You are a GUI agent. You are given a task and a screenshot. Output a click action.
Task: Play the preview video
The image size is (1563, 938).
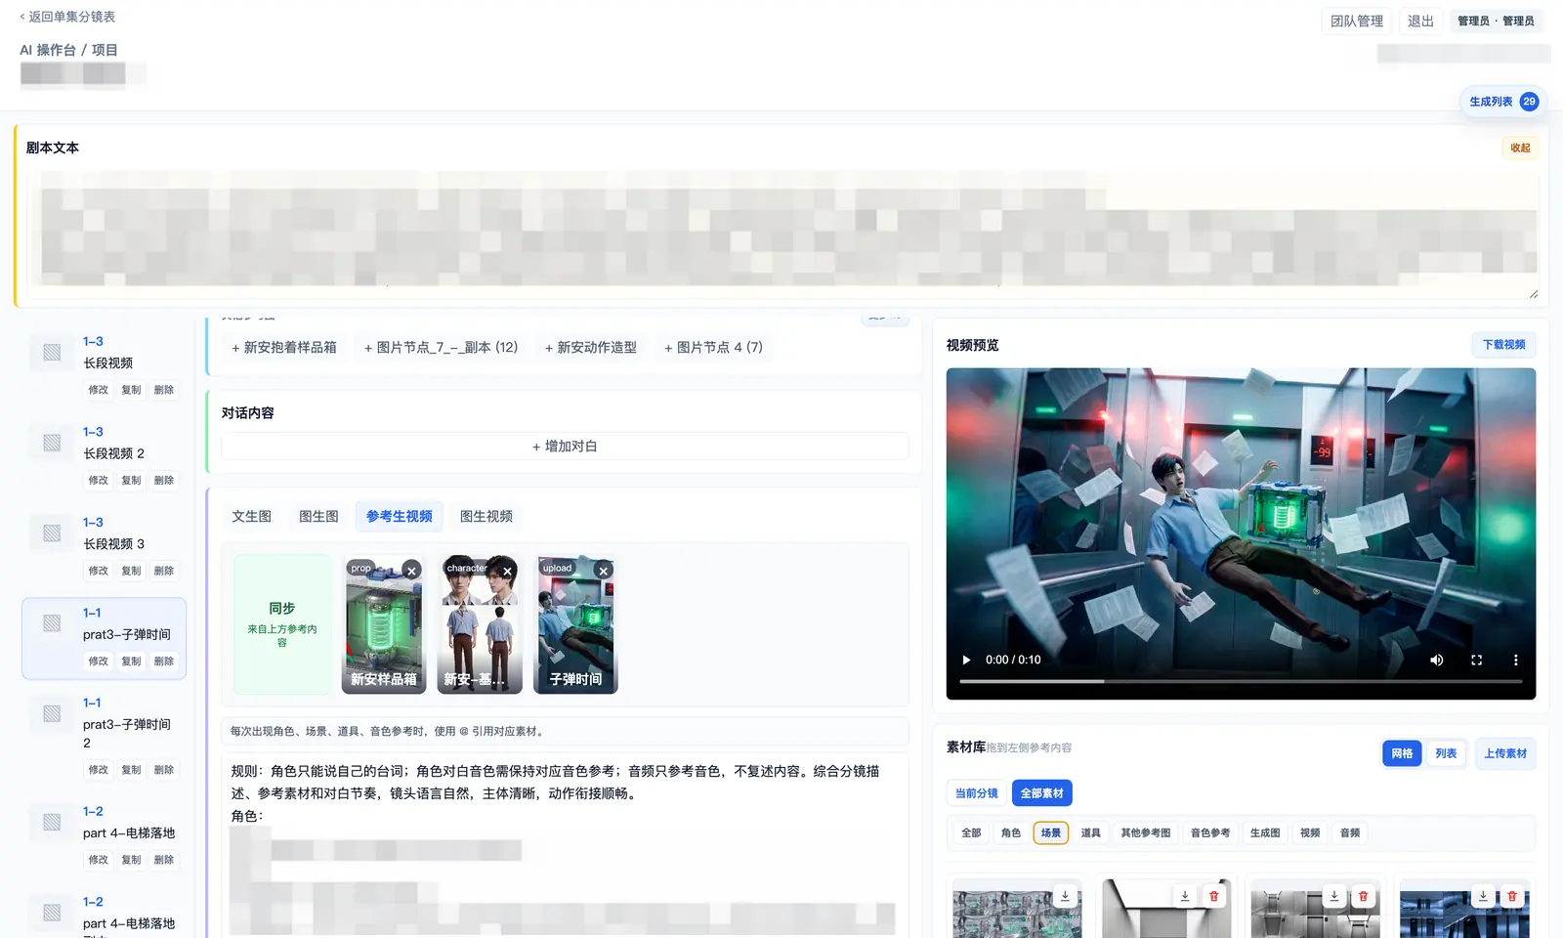[966, 660]
